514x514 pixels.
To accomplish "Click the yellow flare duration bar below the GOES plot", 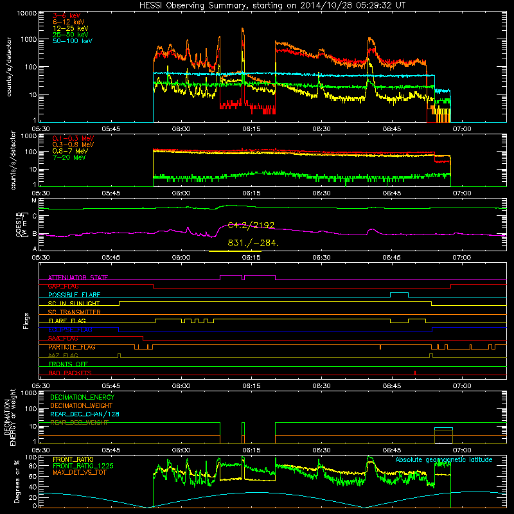I will click(x=235, y=251).
